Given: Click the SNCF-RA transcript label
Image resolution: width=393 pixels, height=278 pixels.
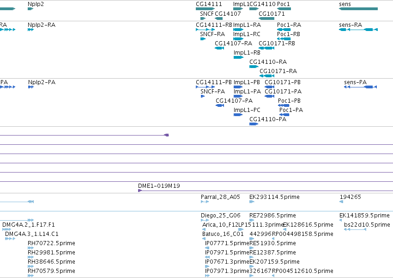Looking at the screenshot, I should pyautogui.click(x=212, y=34).
